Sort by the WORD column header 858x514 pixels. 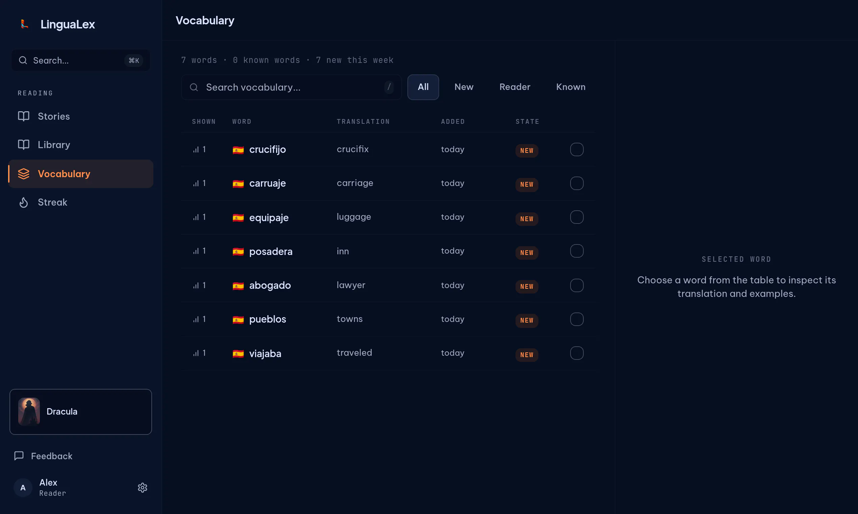242,122
